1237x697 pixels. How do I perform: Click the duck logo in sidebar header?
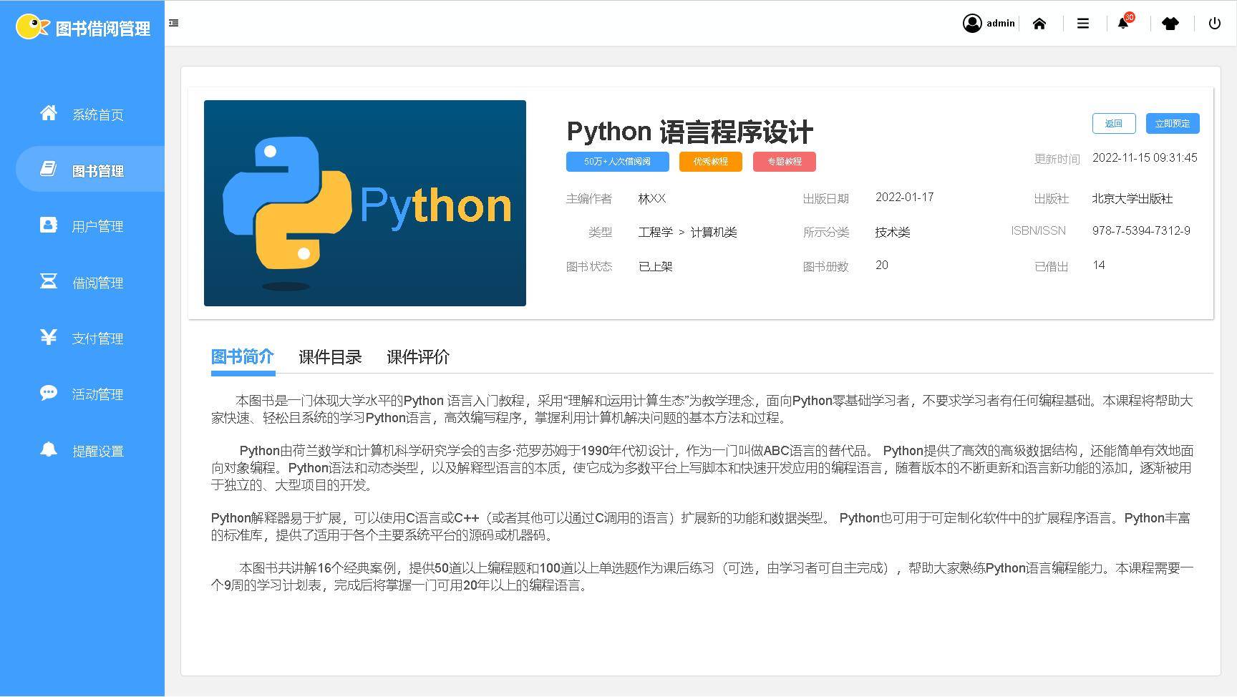coord(31,26)
